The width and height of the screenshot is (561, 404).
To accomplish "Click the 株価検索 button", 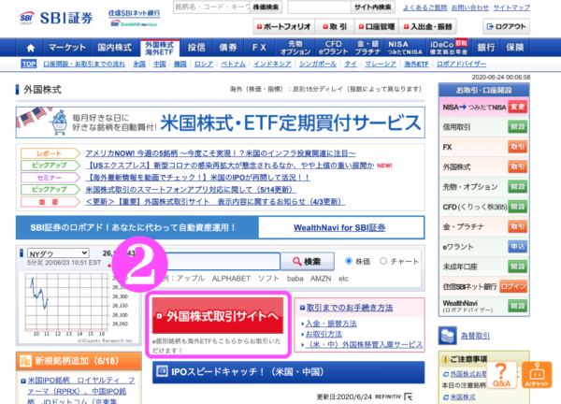I will [x=266, y=7].
